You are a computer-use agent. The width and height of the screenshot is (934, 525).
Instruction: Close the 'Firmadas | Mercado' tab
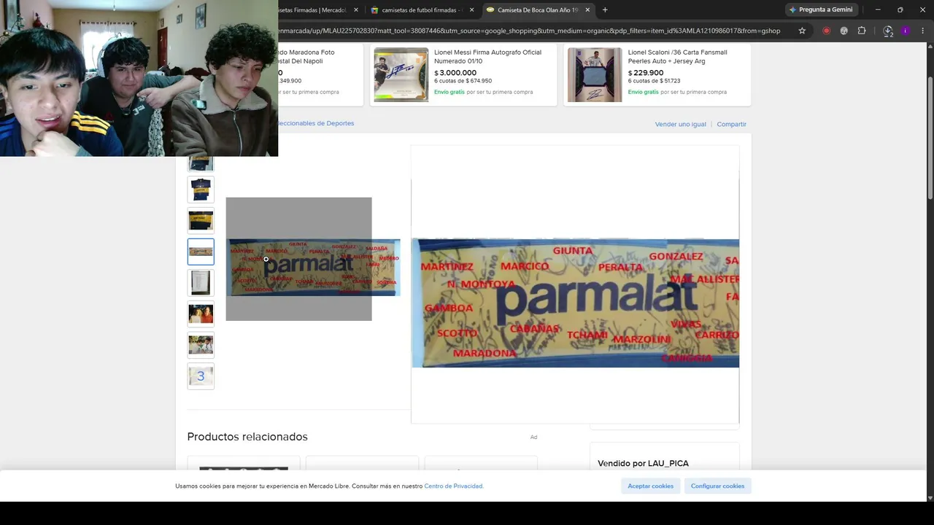356,10
